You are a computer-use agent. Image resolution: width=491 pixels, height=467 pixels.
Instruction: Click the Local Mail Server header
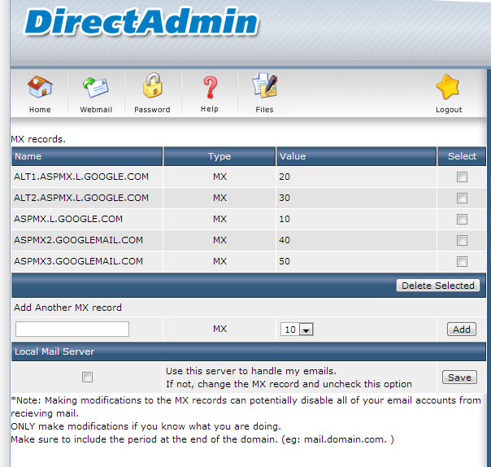click(249, 351)
